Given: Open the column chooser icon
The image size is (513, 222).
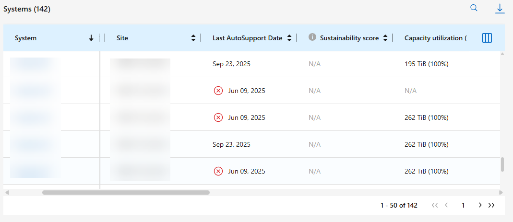Looking at the screenshot, I should coord(487,38).
